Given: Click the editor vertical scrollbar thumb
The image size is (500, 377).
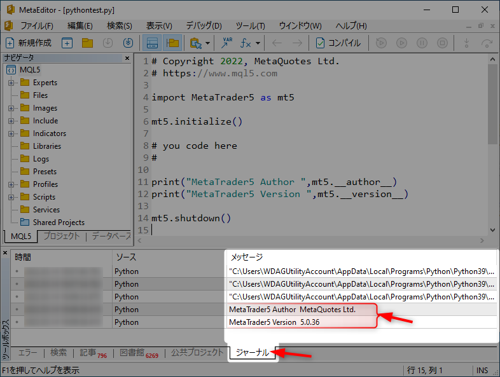Looking at the screenshot, I should [492, 104].
